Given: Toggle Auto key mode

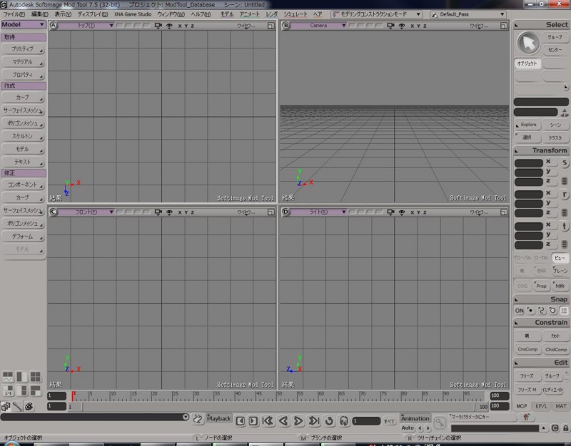Looking at the screenshot, I should (408, 427).
